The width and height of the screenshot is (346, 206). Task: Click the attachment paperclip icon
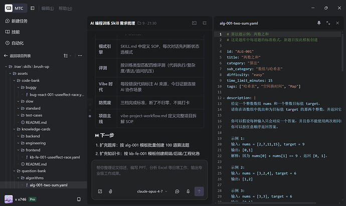click(x=110, y=191)
